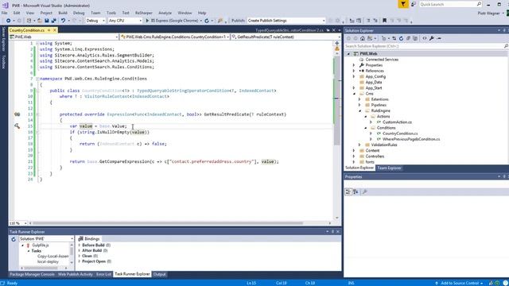Expand the Properties node in Solution Explorer

coord(354,65)
